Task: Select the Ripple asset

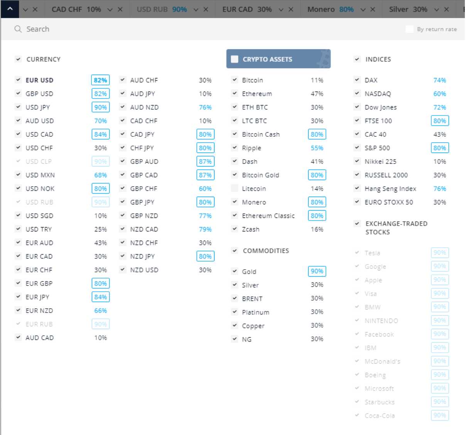Action: (x=252, y=148)
